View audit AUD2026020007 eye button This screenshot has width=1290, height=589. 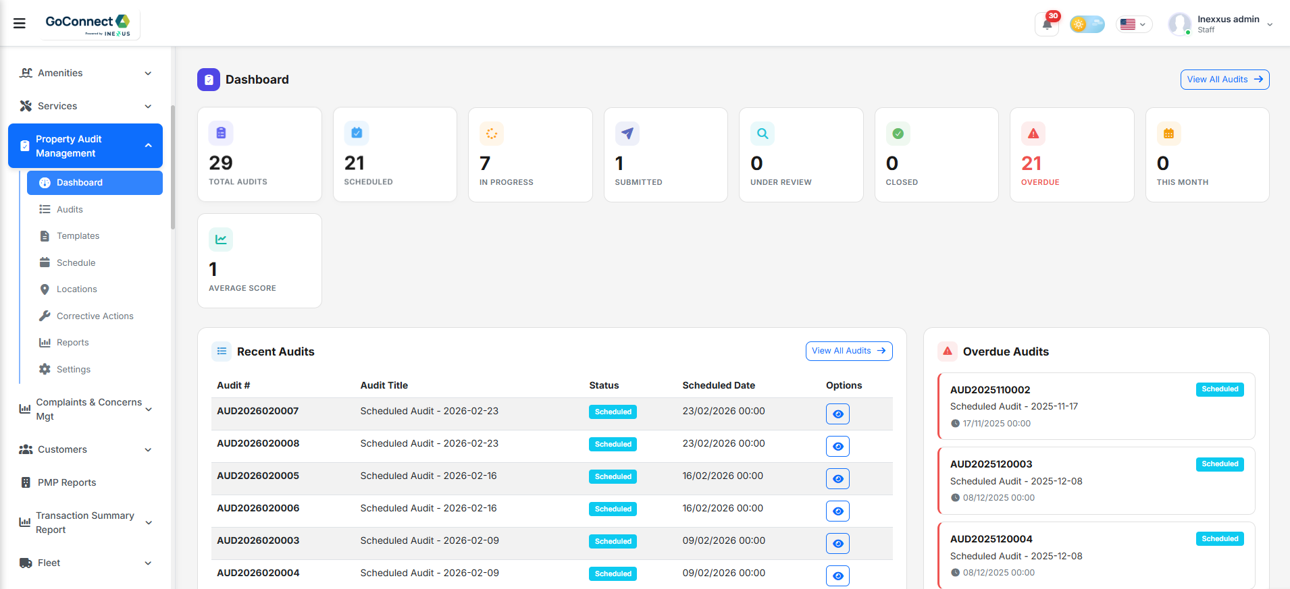[837, 414]
